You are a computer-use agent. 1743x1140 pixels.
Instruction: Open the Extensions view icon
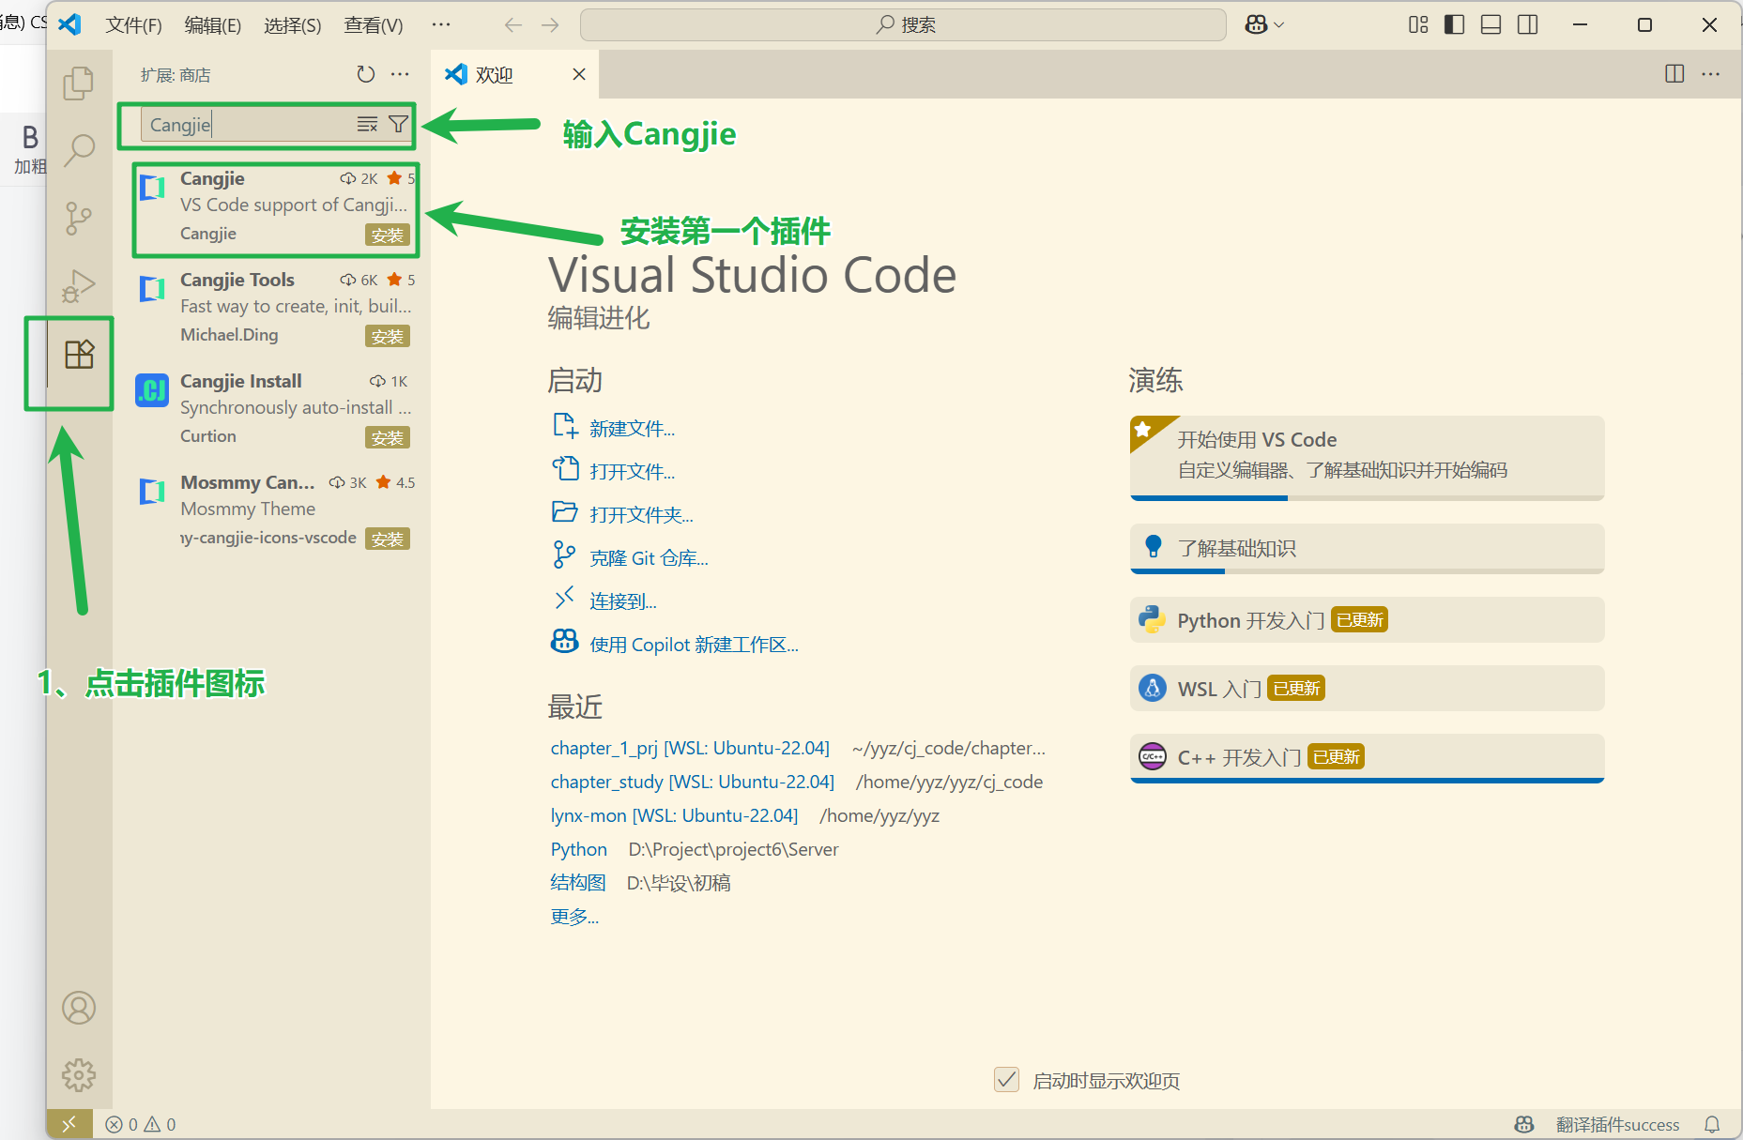79,355
